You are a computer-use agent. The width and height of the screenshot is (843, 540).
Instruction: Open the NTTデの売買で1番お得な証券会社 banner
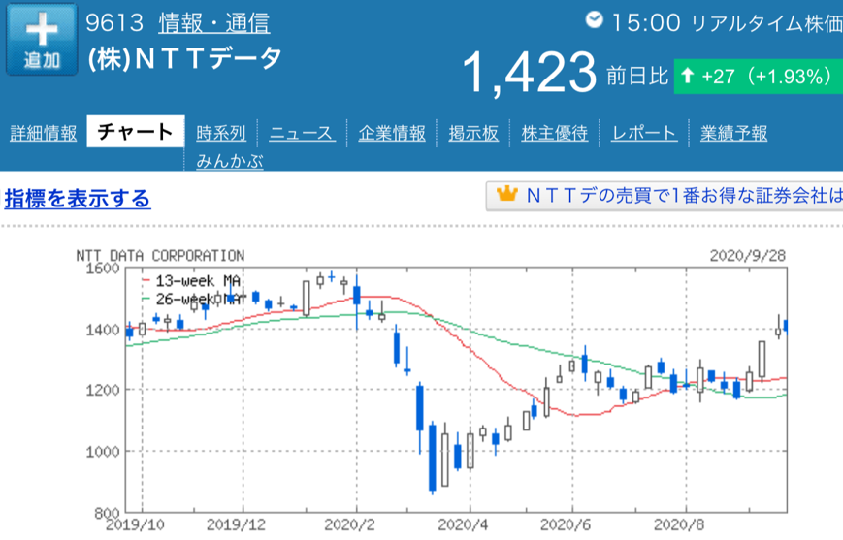click(x=665, y=196)
